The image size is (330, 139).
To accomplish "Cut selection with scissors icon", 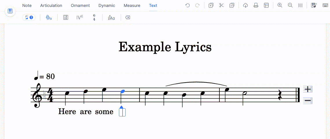I will [221, 6].
